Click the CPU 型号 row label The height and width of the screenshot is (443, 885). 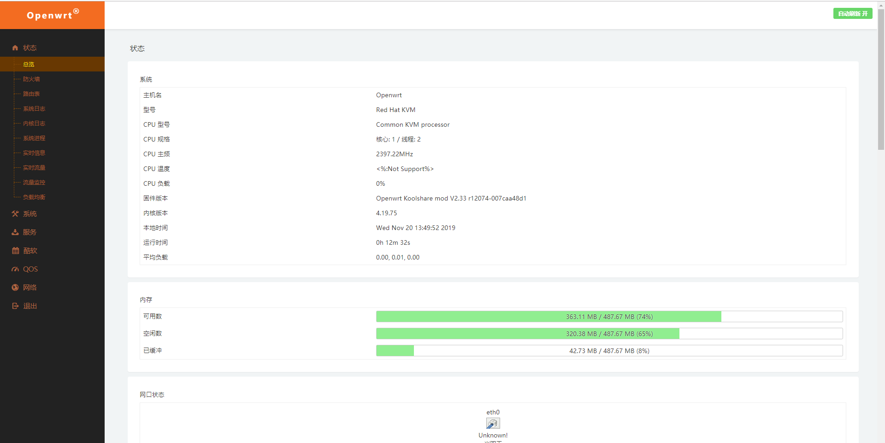pyautogui.click(x=157, y=124)
